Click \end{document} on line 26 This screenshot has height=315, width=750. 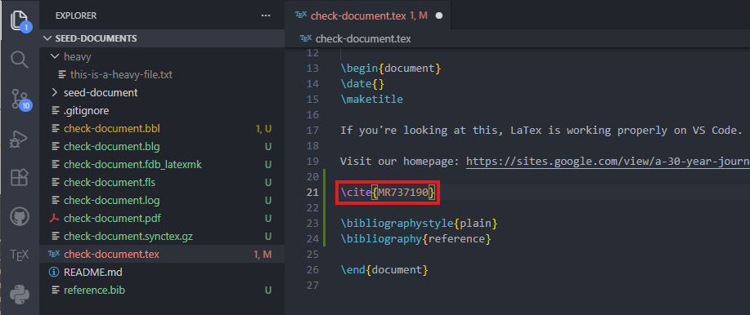[x=384, y=269]
